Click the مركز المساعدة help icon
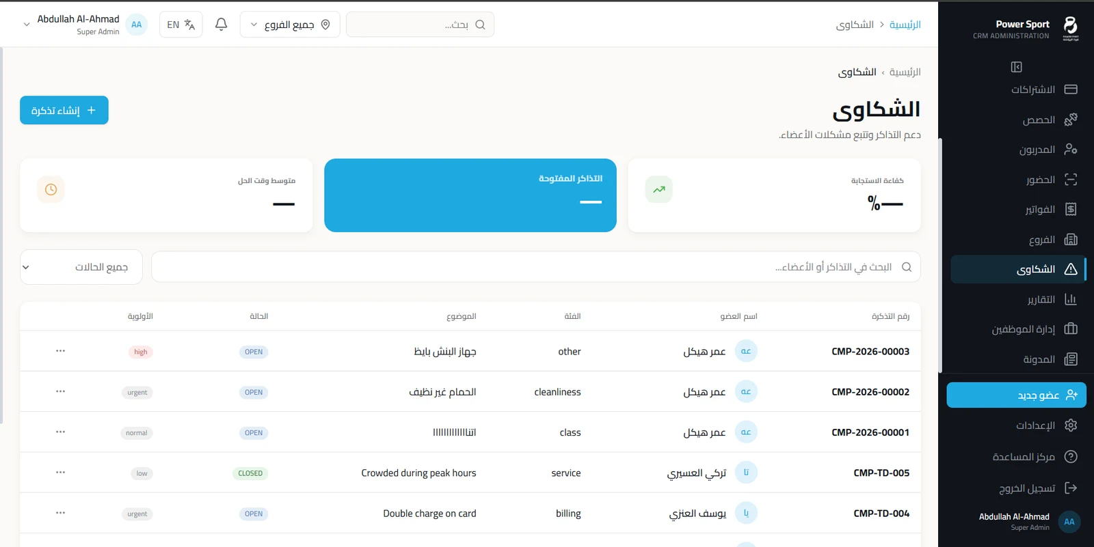The image size is (1094, 547). pyautogui.click(x=1071, y=457)
